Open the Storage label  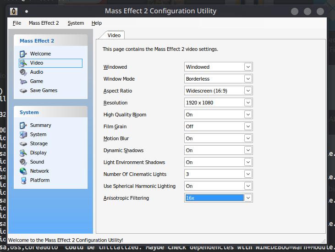click(x=39, y=144)
